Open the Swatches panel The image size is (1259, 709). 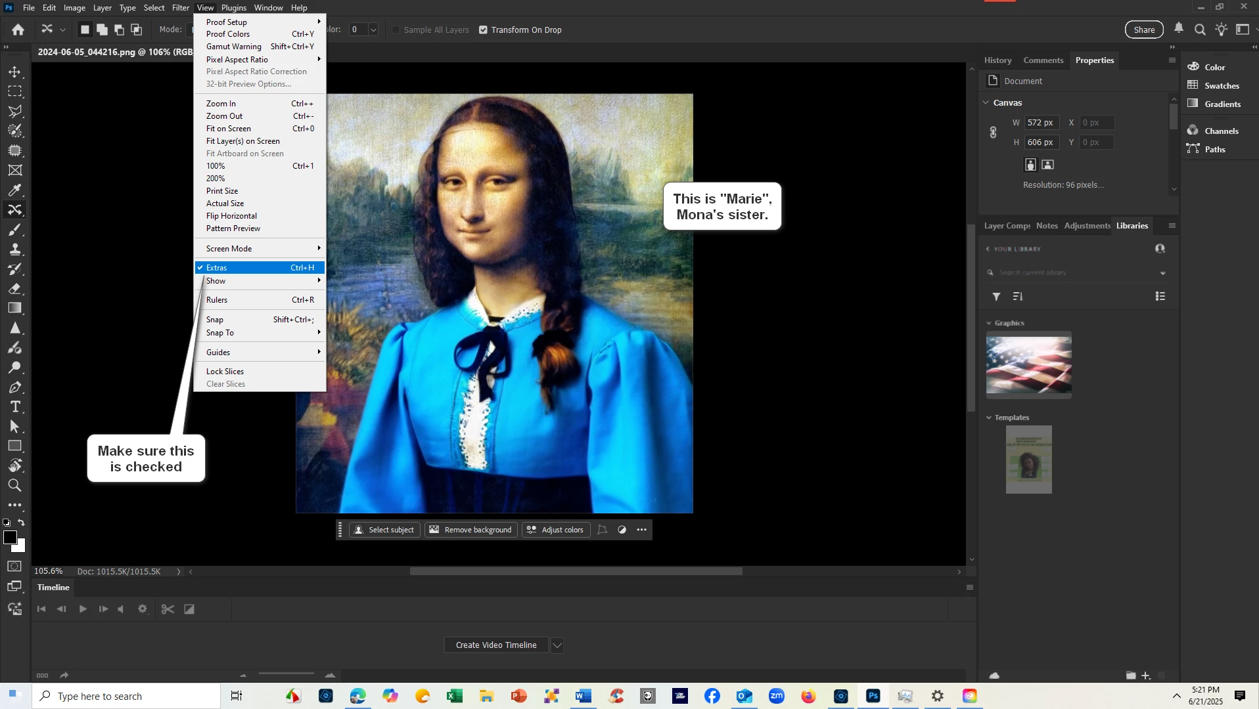tap(1214, 86)
